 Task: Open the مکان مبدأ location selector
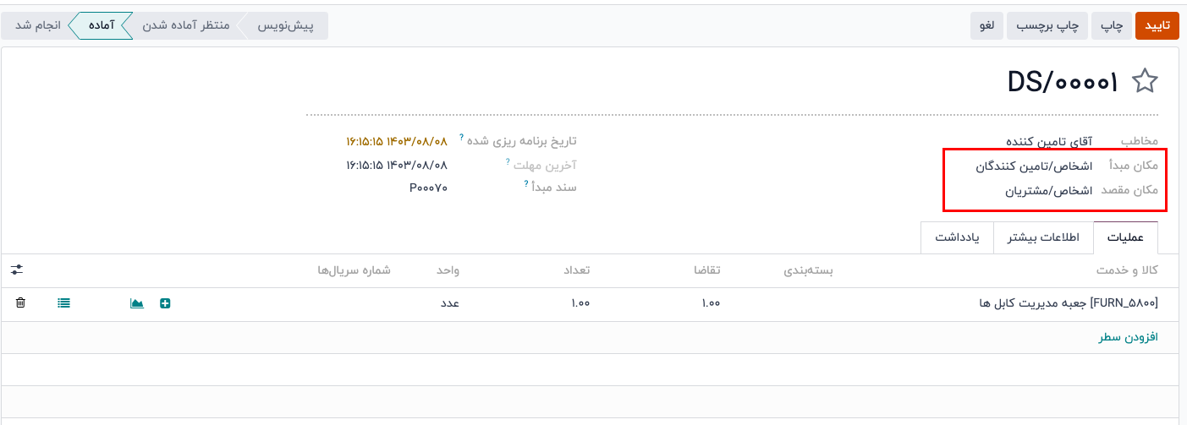point(1033,167)
